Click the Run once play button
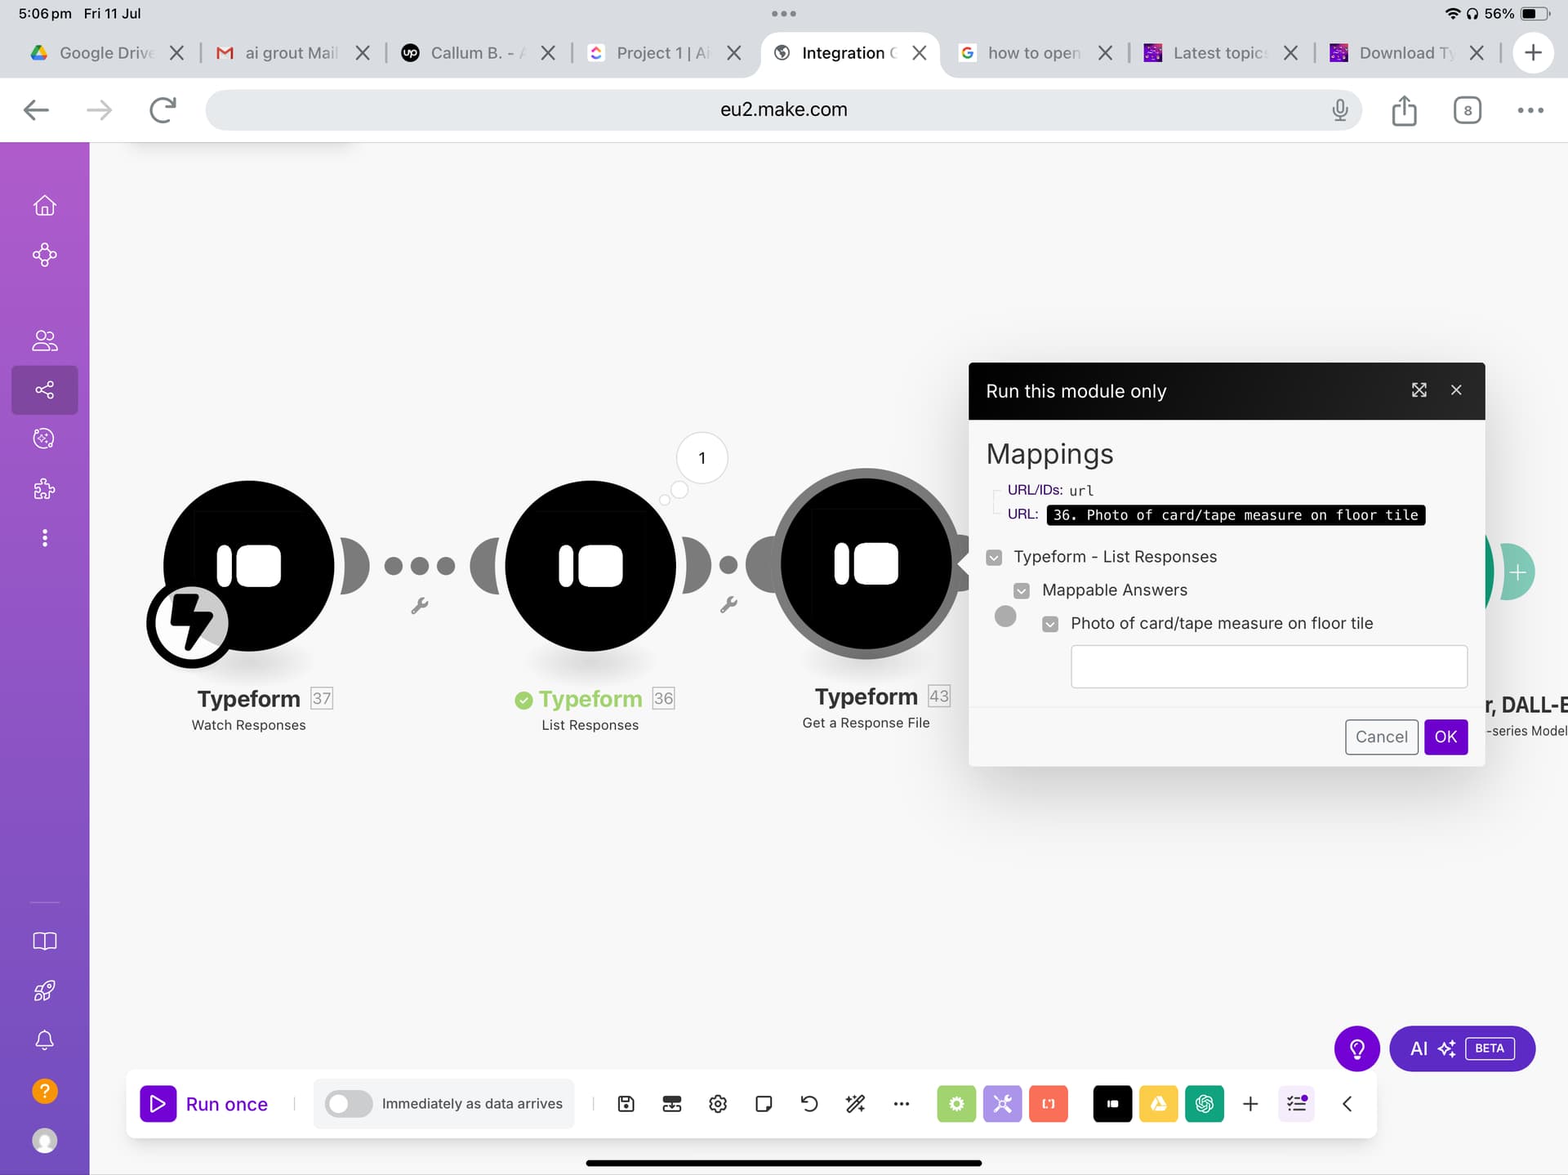This screenshot has height=1175, width=1568. coord(158,1104)
